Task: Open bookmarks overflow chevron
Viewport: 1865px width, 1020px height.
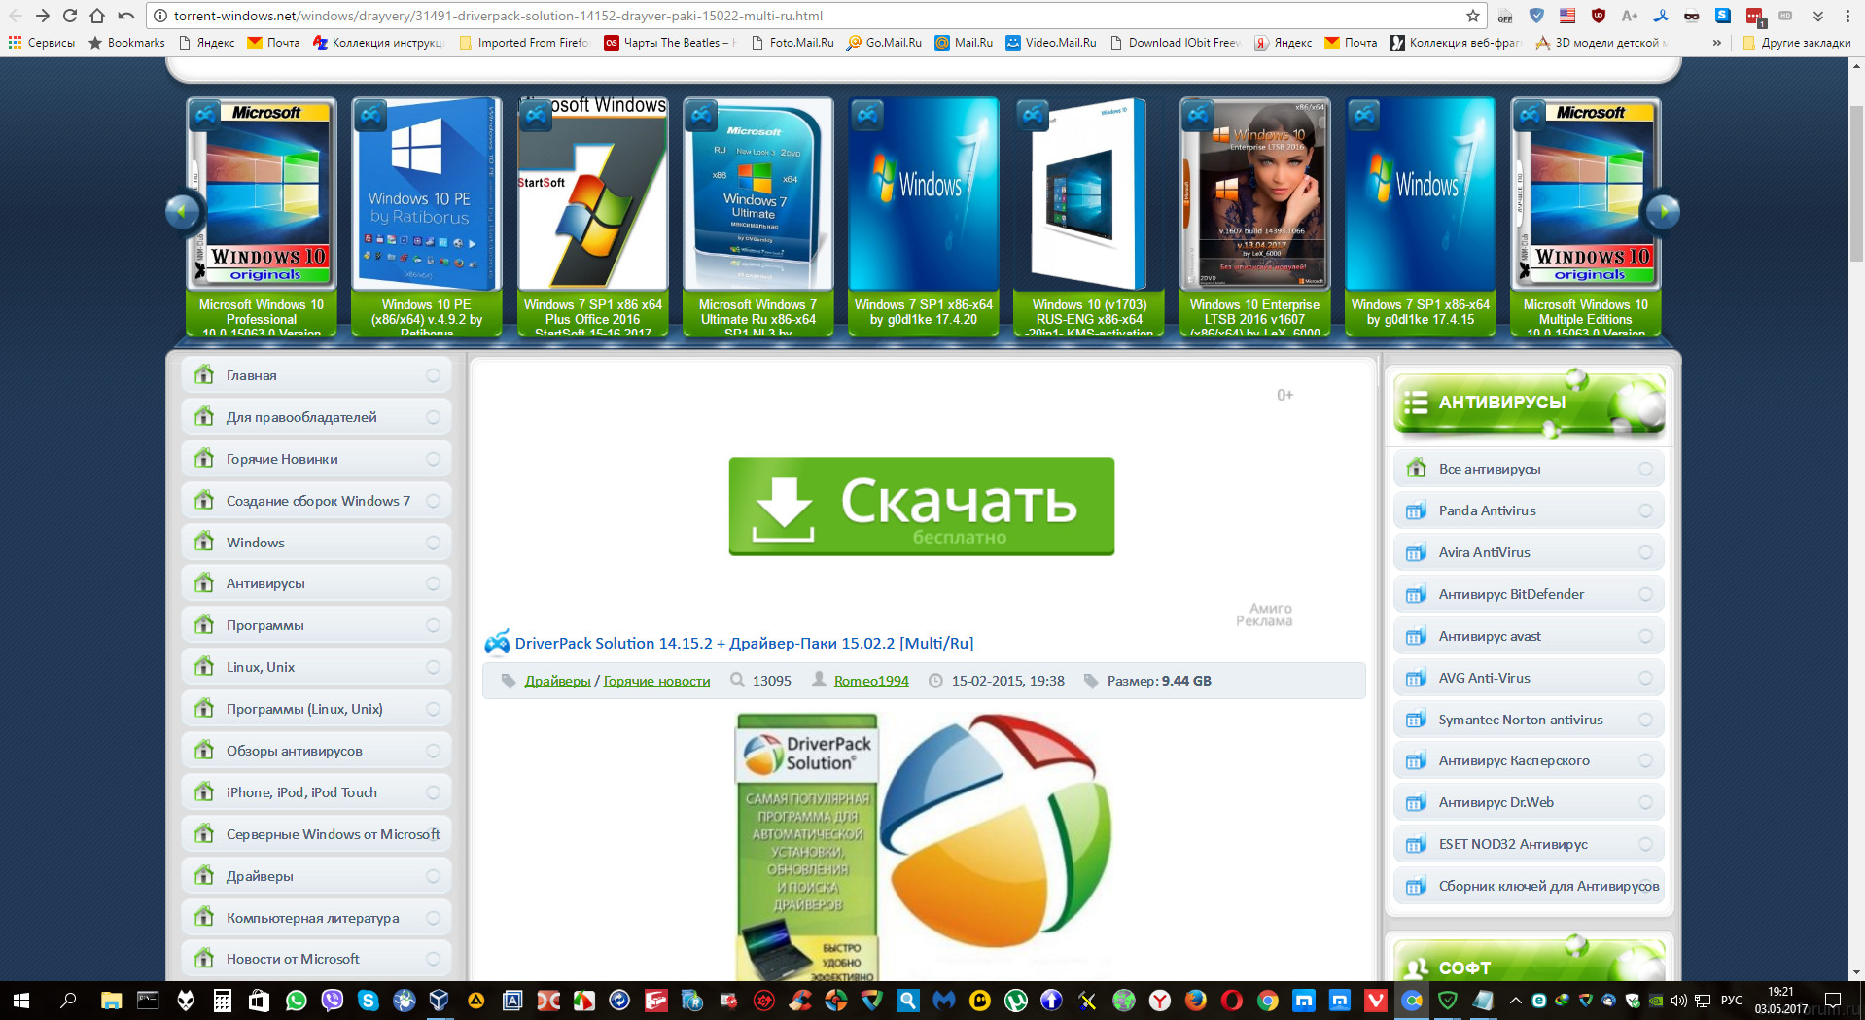Action: [x=1716, y=43]
